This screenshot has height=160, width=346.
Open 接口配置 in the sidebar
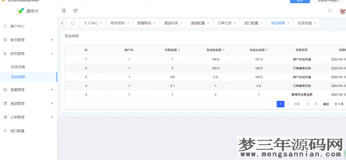(18, 131)
